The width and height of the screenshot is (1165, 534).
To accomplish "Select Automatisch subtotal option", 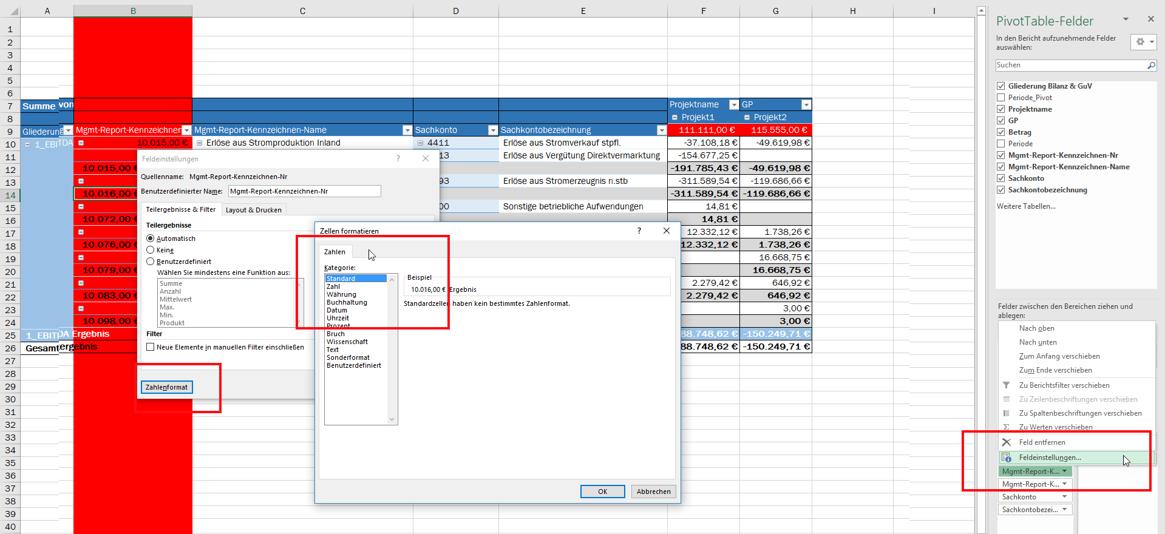I will click(151, 238).
